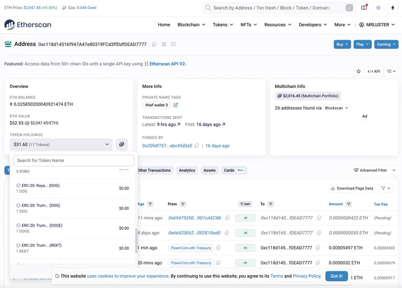Image resolution: width=402 pixels, height=288 pixels.
Task: Open funder address 0x209df757...ebc45d3eE
Action: (x=167, y=146)
